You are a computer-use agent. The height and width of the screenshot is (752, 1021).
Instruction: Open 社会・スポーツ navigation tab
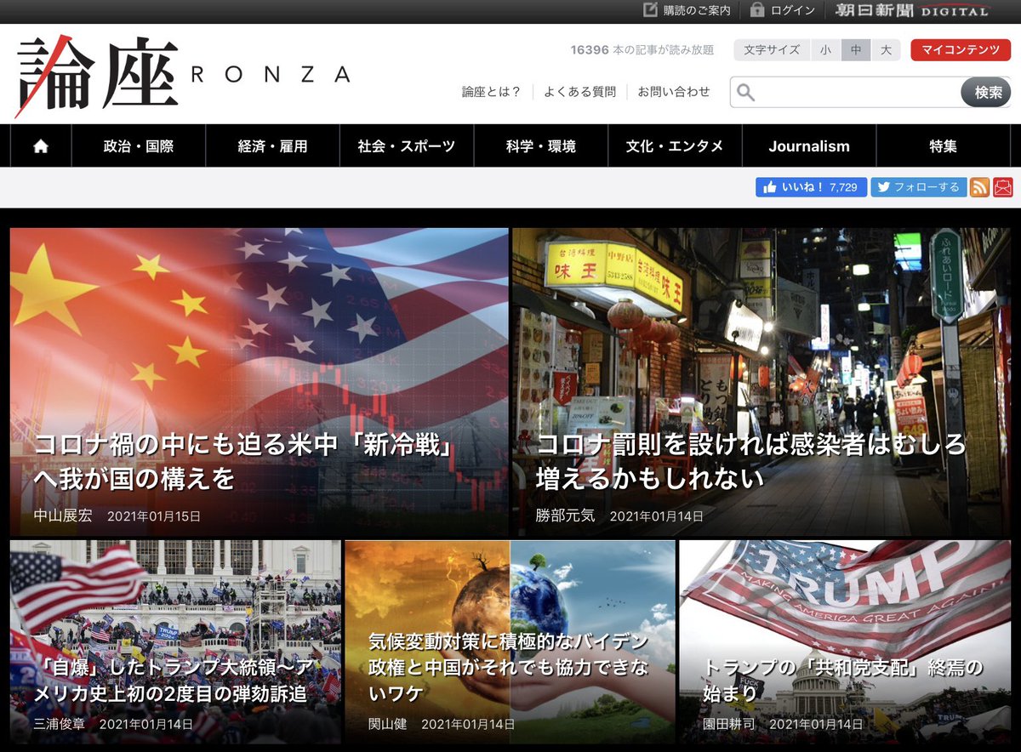[407, 146]
